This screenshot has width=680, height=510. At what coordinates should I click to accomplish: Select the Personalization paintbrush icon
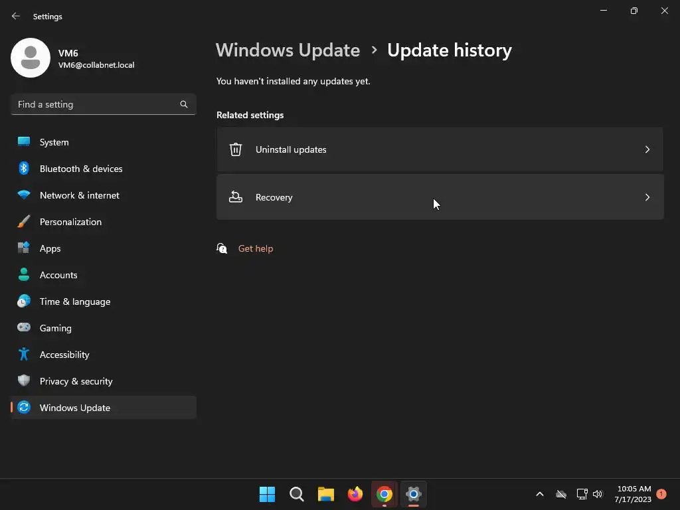(x=24, y=222)
